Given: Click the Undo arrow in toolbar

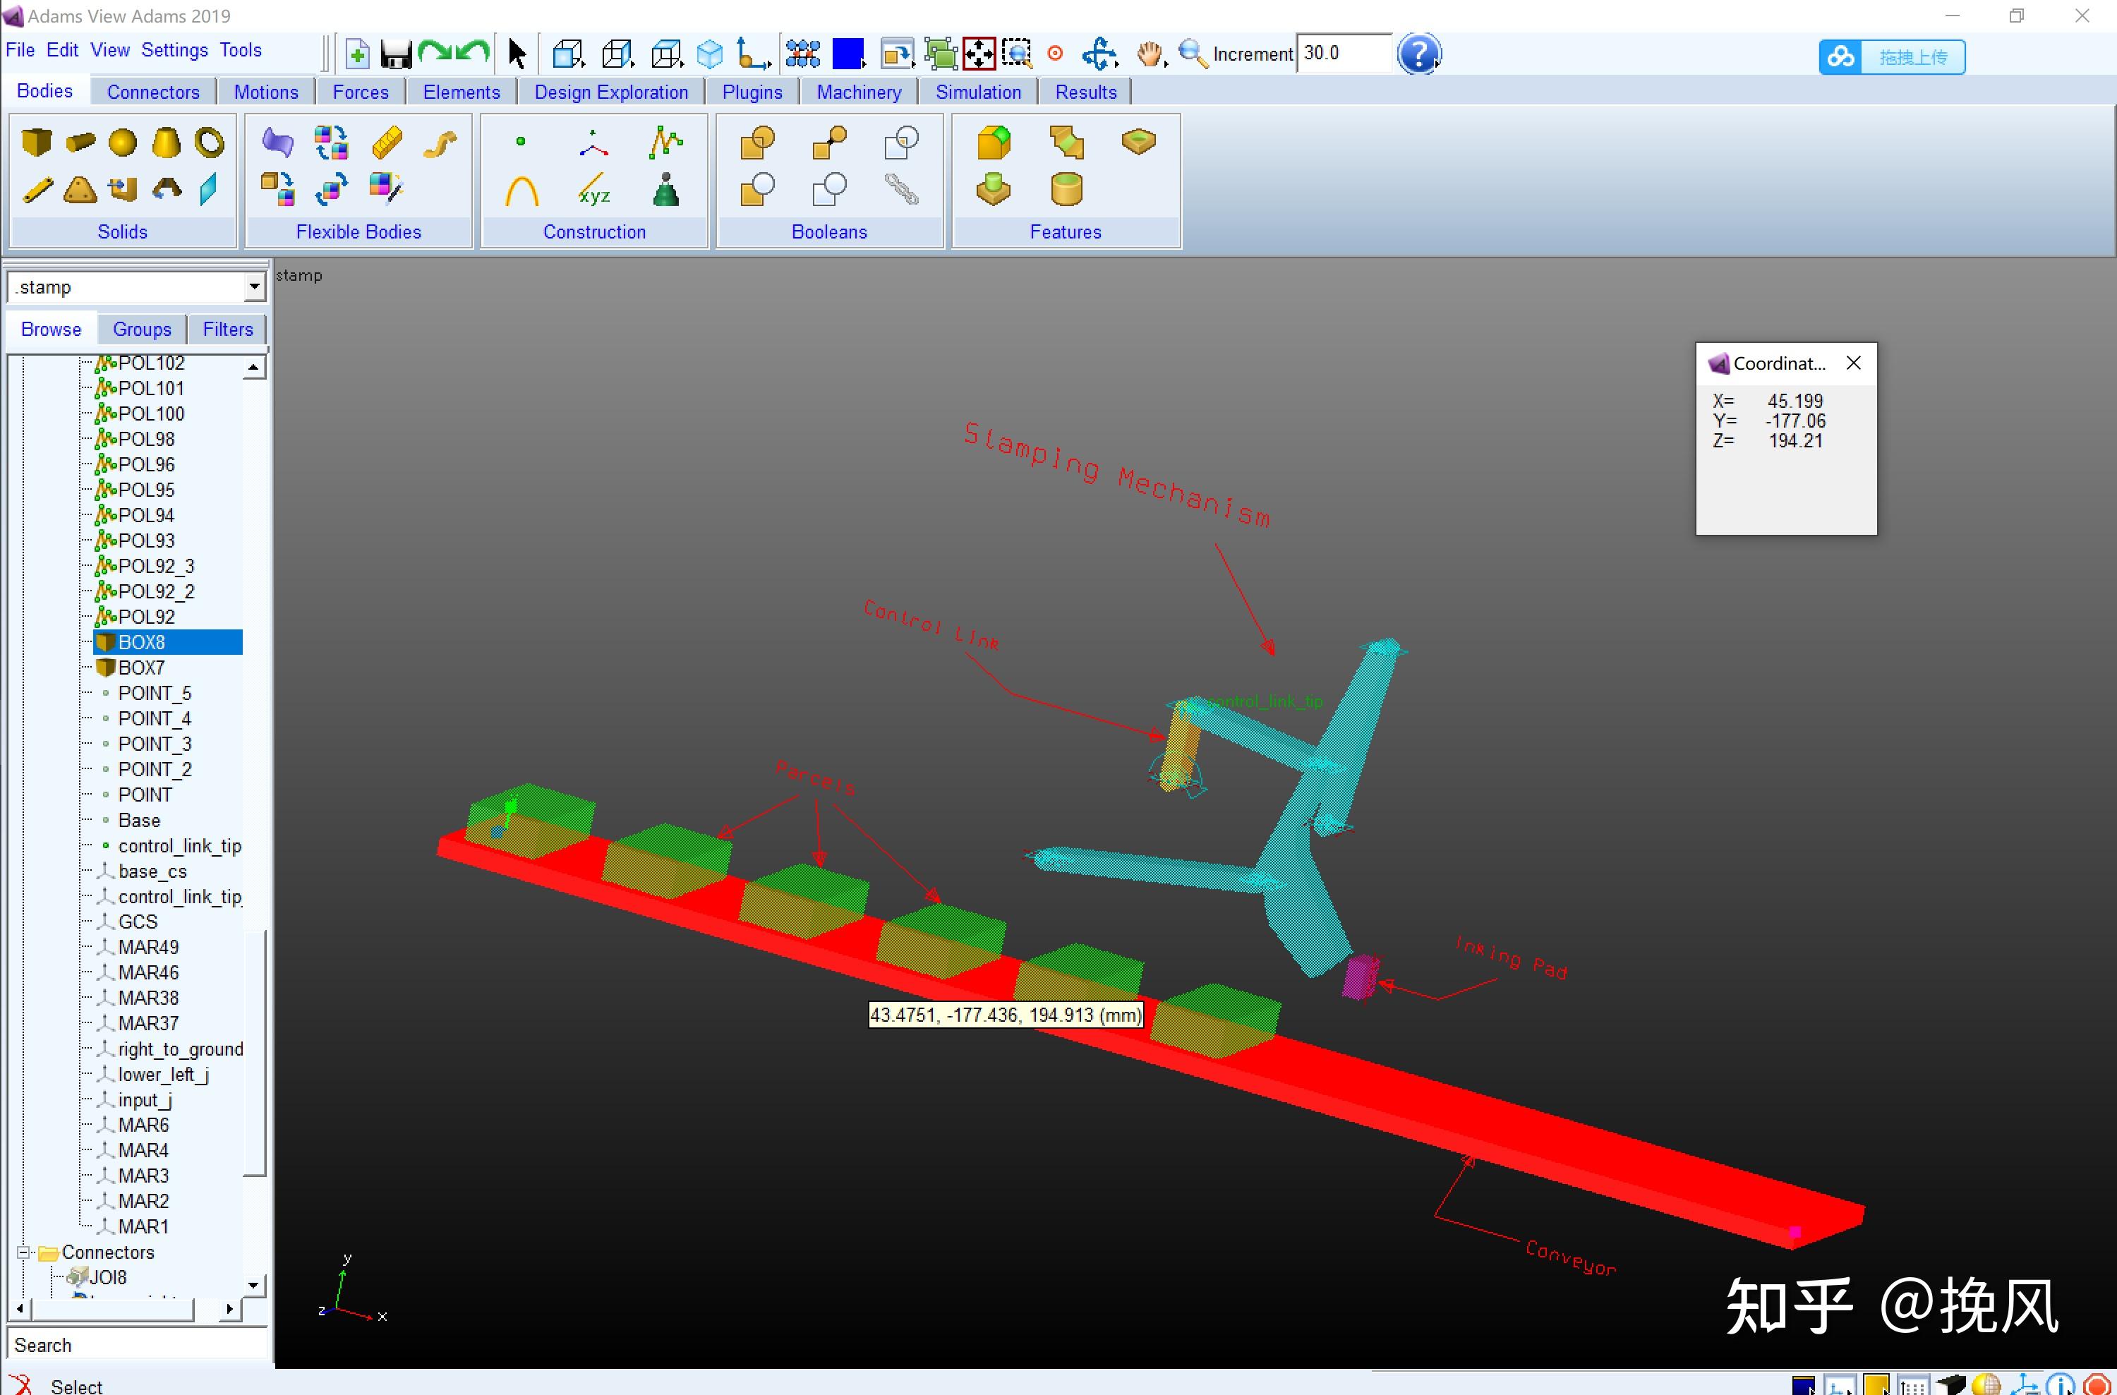Looking at the screenshot, I should point(474,52).
